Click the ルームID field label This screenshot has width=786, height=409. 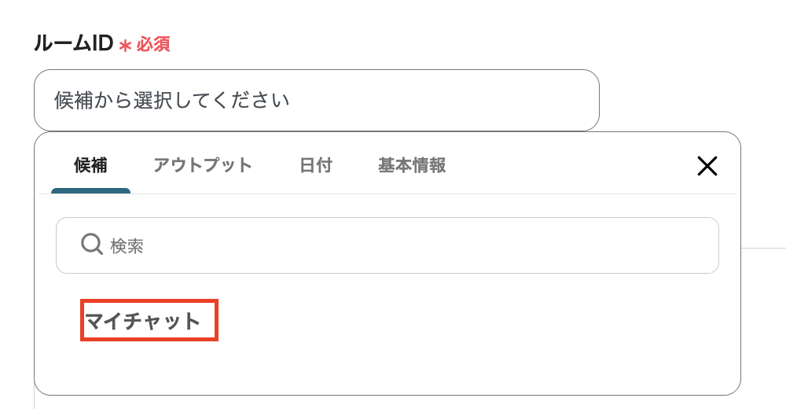tap(73, 44)
